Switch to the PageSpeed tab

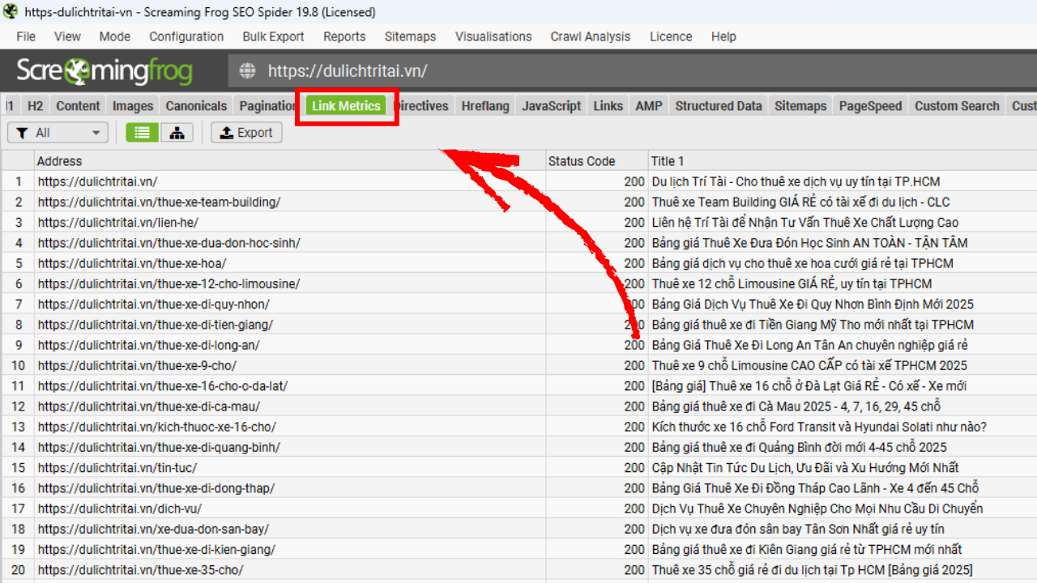click(x=869, y=105)
